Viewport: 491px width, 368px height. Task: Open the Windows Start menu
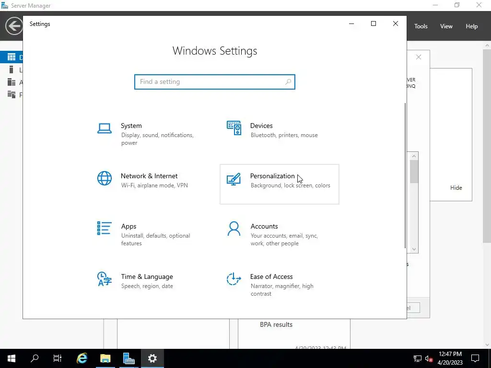coord(12,358)
